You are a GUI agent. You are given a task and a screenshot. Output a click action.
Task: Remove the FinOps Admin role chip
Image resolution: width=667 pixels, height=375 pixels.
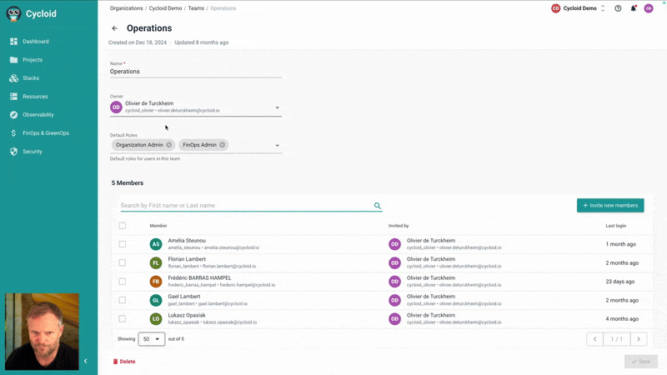(224, 145)
